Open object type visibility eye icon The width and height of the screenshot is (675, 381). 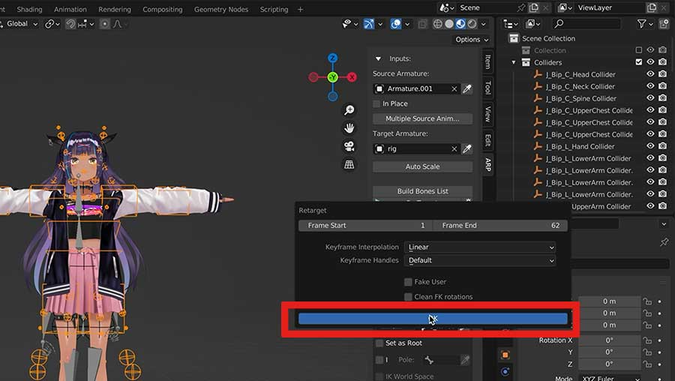(x=346, y=24)
